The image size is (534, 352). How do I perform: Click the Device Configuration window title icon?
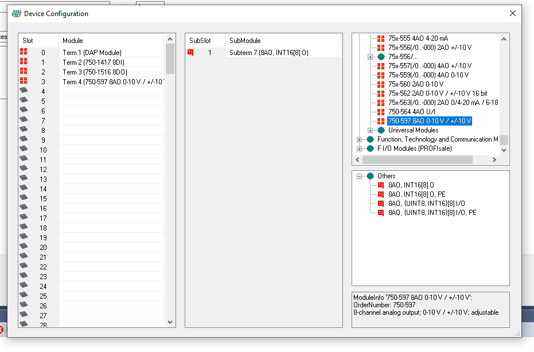click(x=16, y=14)
